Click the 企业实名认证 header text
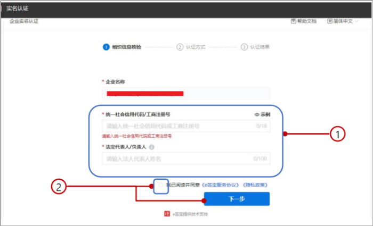This screenshot has height=226, width=373. coord(24,21)
